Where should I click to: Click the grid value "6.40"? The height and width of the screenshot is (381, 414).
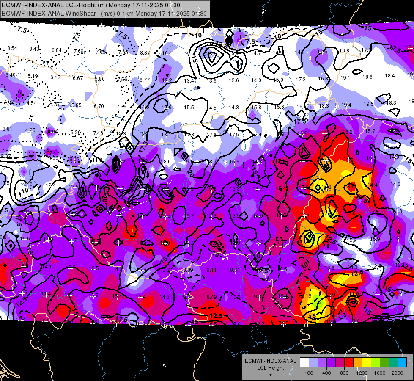pyautogui.click(x=11, y=75)
